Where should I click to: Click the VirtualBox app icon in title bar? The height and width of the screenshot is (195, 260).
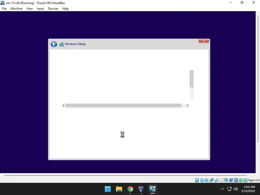point(3,3)
